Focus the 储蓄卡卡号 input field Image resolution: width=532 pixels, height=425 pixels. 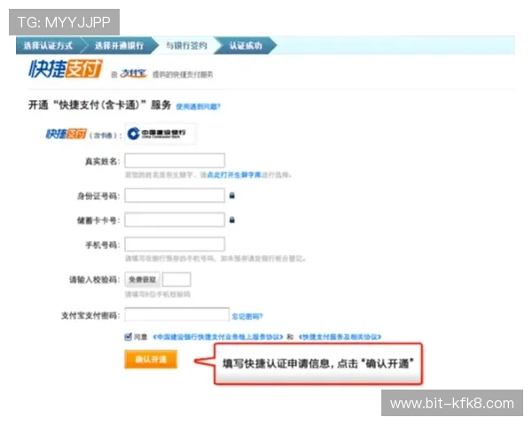175,220
